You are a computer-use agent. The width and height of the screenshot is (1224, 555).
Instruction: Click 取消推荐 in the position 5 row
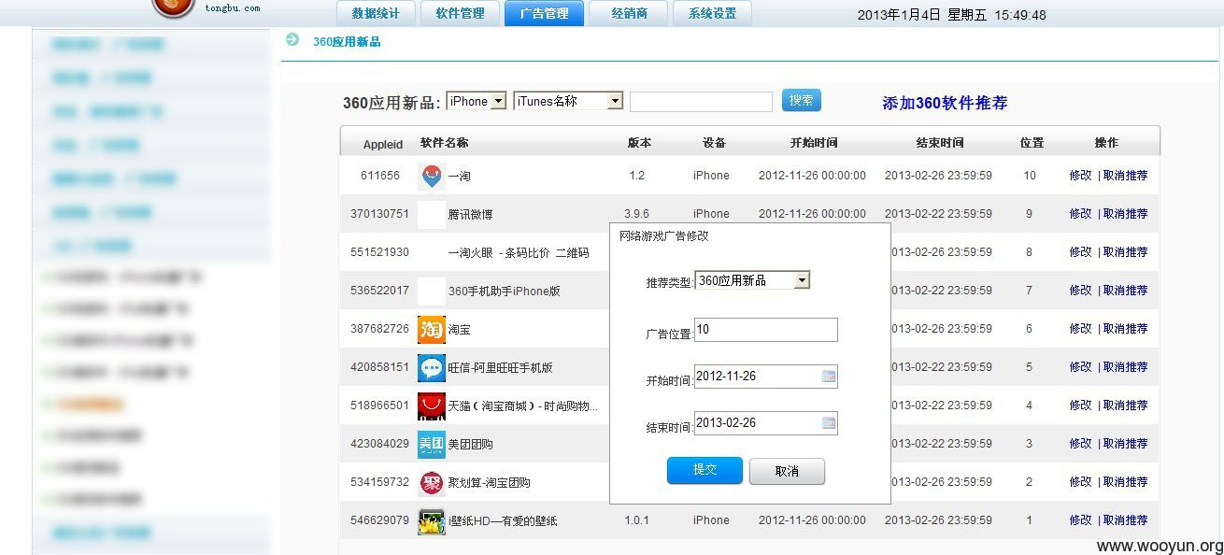(x=1125, y=366)
